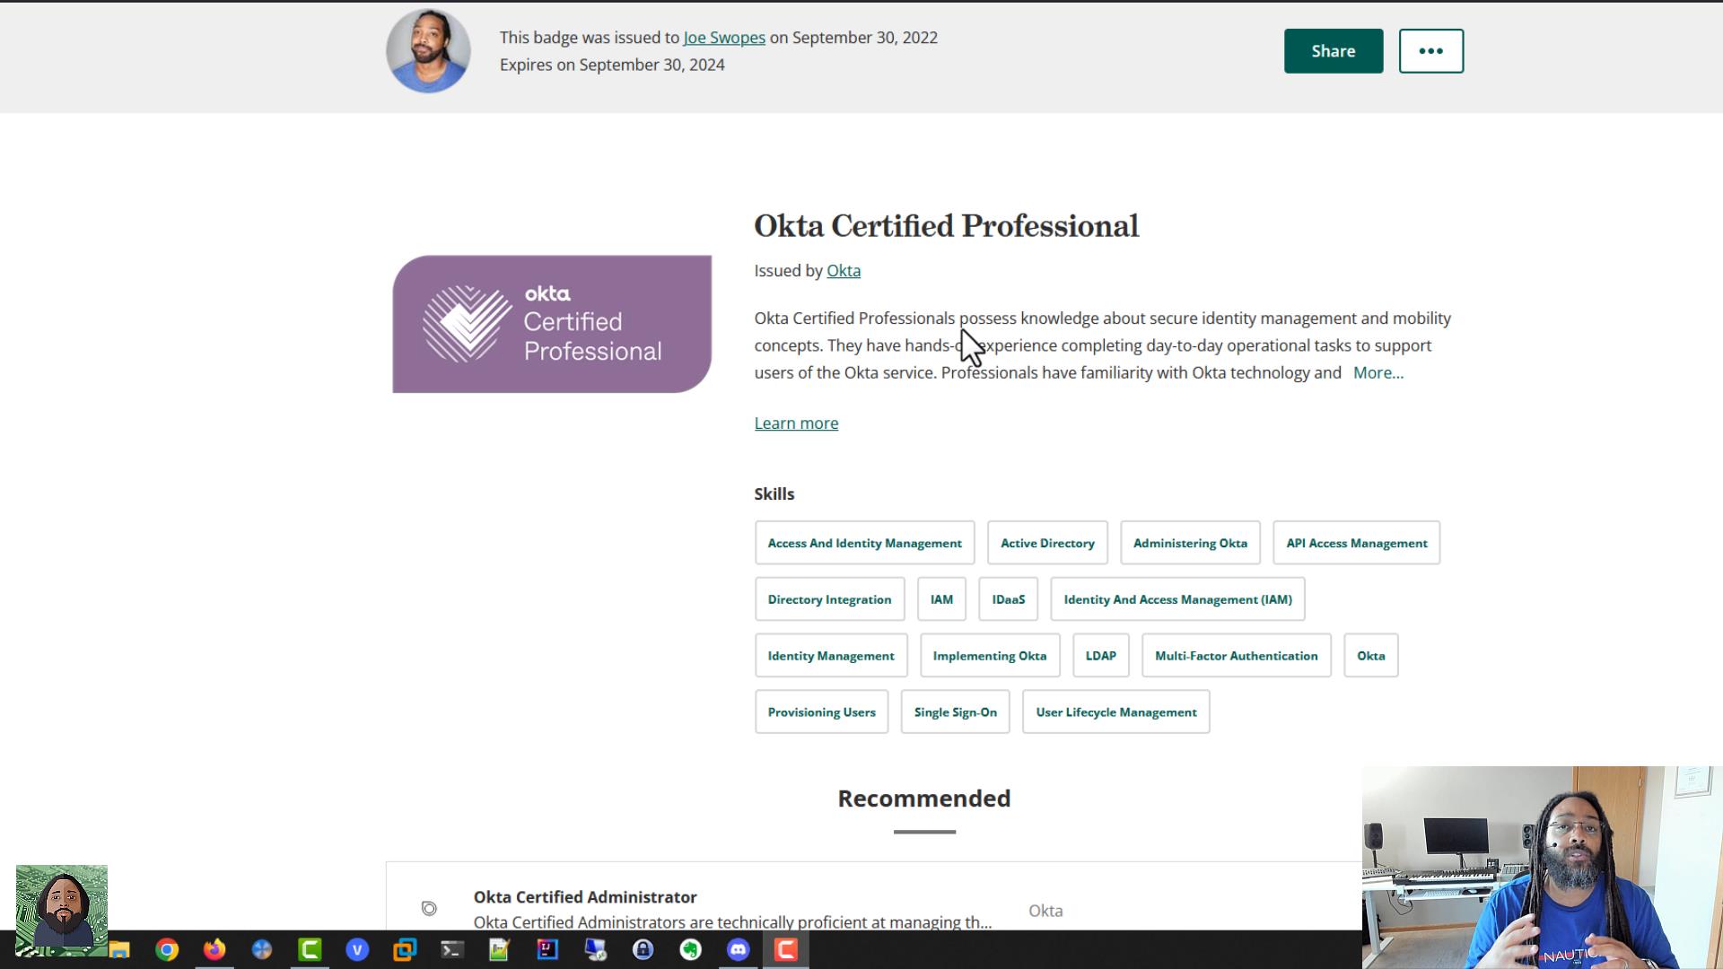Select the LDAP skill tag
1723x969 pixels.
(1101, 656)
